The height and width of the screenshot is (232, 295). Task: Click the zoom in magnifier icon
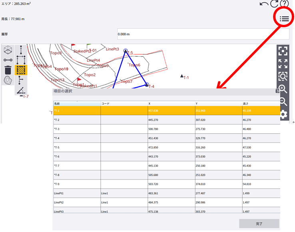[283, 89]
